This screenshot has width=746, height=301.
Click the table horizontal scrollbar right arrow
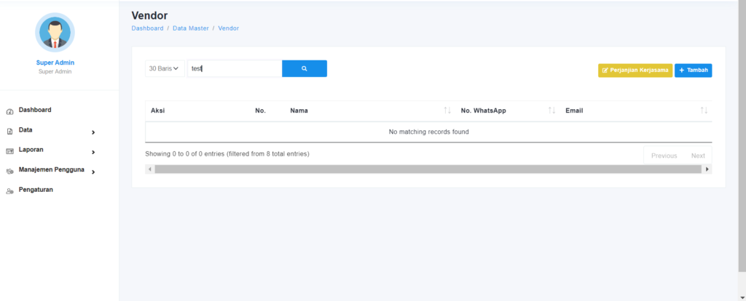point(707,169)
